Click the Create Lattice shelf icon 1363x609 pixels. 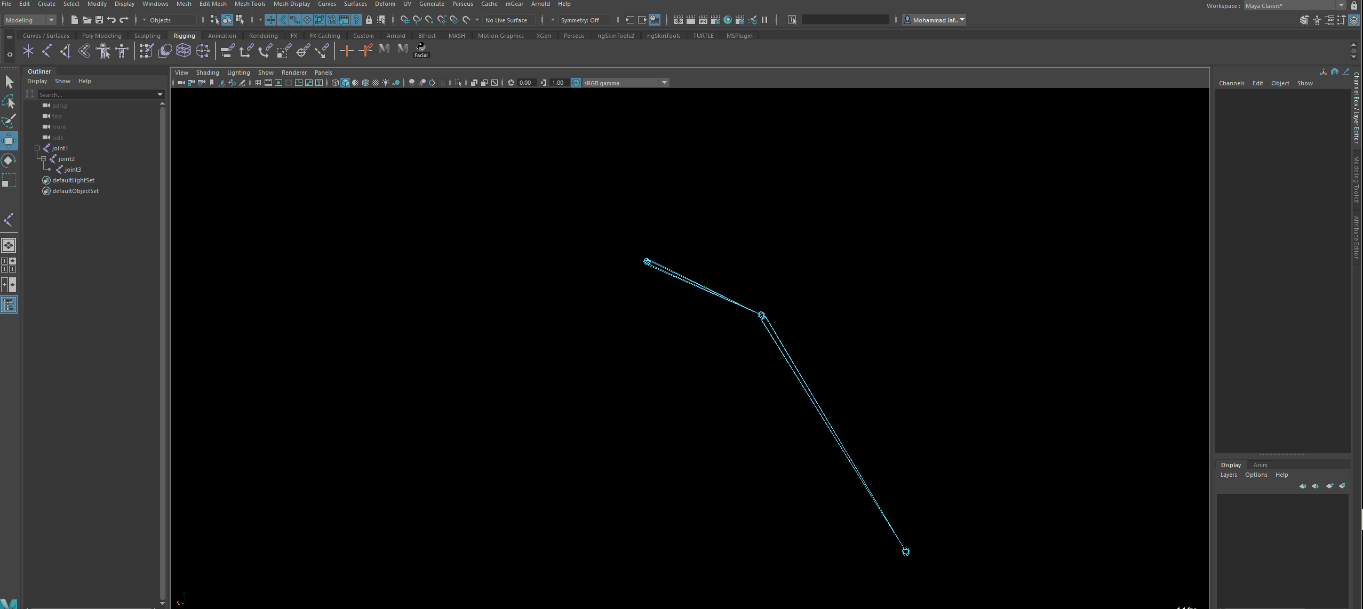pos(184,51)
